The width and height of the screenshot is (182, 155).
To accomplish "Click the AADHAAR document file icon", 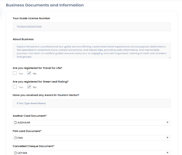I will [x=15, y=123].
